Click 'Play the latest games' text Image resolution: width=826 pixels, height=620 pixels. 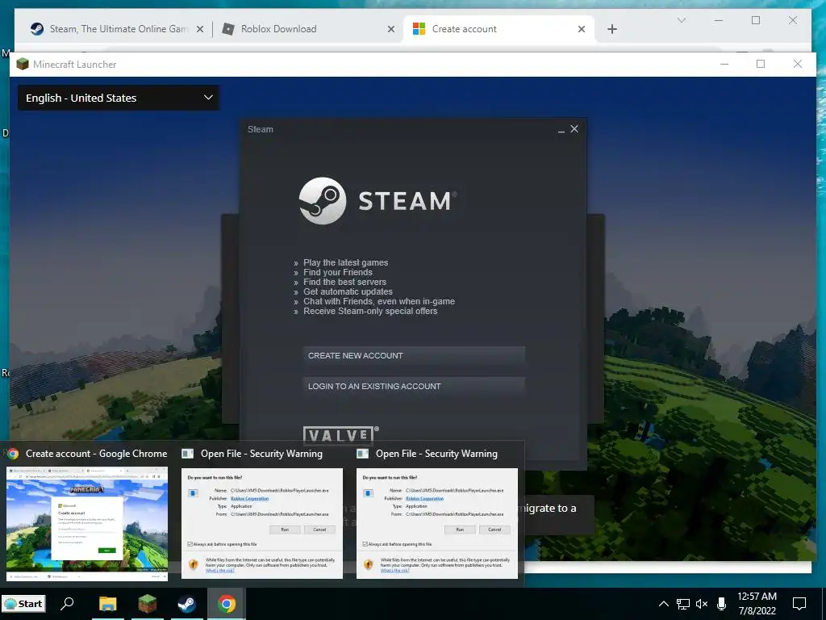(x=345, y=262)
